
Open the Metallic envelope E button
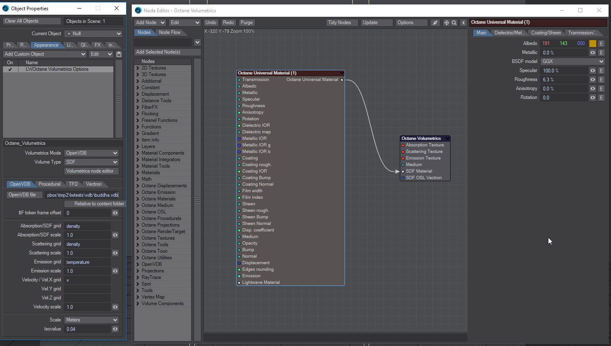coord(601,52)
